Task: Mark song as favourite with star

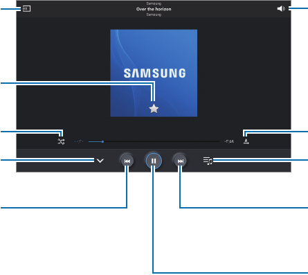Action: coord(154,109)
